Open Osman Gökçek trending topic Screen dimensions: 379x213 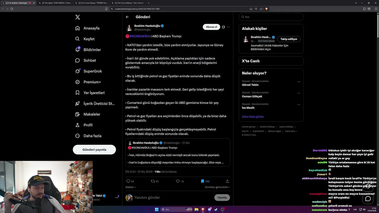click(252, 96)
